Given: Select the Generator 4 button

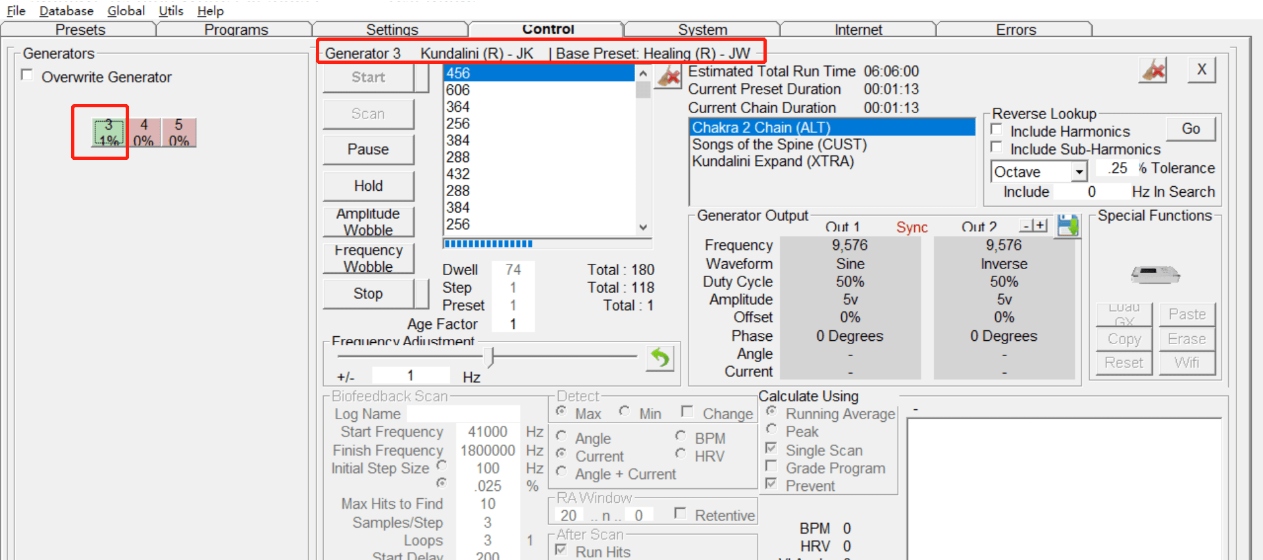Looking at the screenshot, I should 143,132.
